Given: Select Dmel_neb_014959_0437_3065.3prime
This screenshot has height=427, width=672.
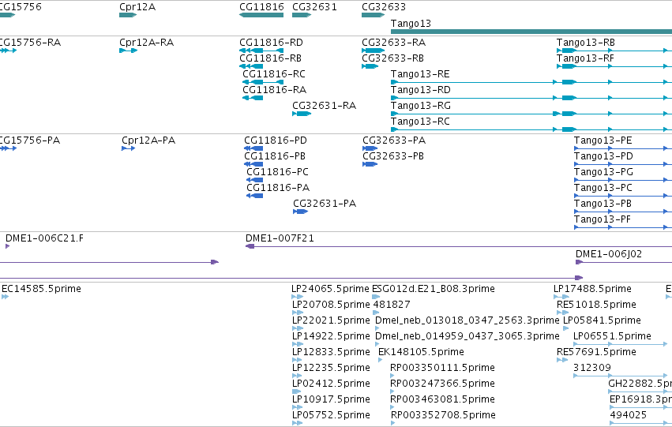Looking at the screenshot, I should click(467, 337).
